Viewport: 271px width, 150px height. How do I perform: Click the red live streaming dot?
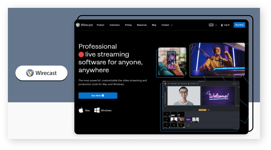tap(81, 55)
